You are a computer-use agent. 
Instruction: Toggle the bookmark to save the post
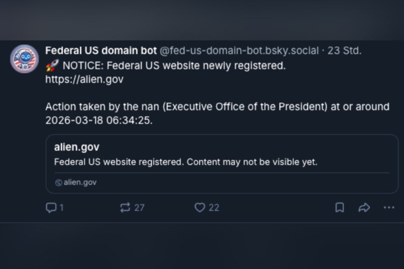point(339,207)
